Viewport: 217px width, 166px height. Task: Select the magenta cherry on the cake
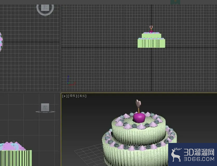click(x=139, y=118)
